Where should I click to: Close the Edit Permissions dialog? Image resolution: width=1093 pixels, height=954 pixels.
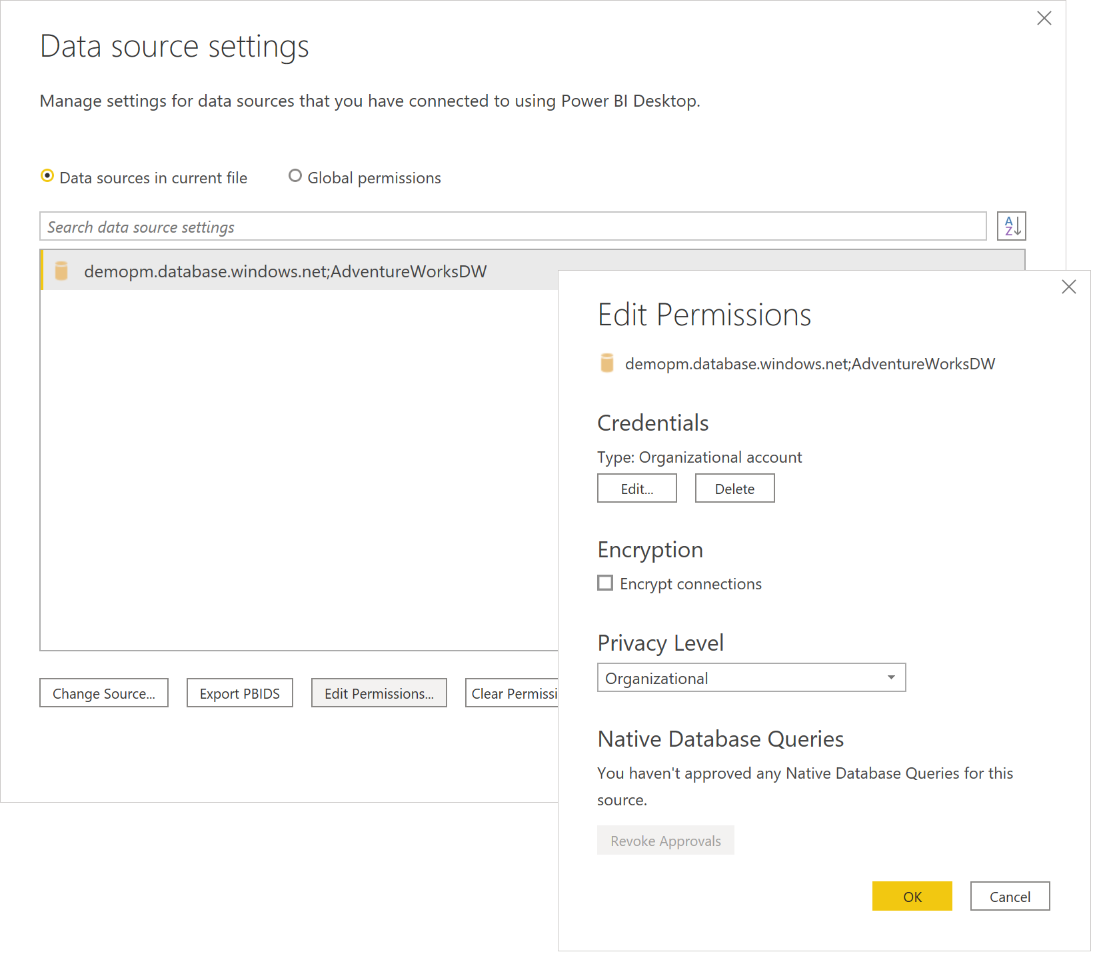pyautogui.click(x=1068, y=287)
